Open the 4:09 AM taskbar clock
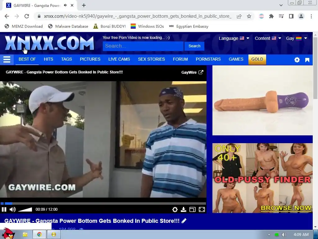This screenshot has width=318, height=239. point(301,235)
